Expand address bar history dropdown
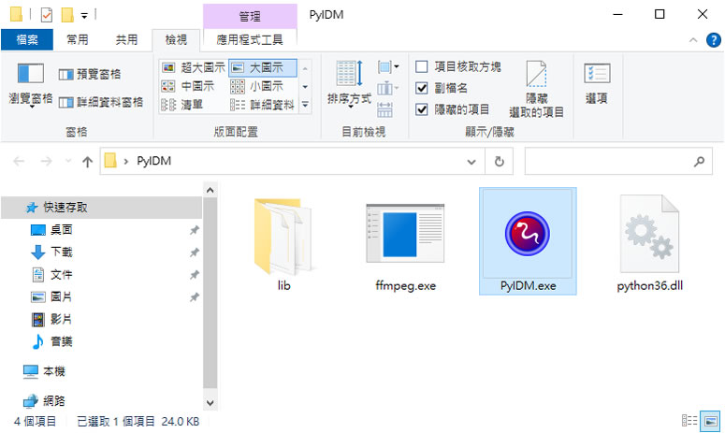The width and height of the screenshot is (725, 433). coord(471,162)
